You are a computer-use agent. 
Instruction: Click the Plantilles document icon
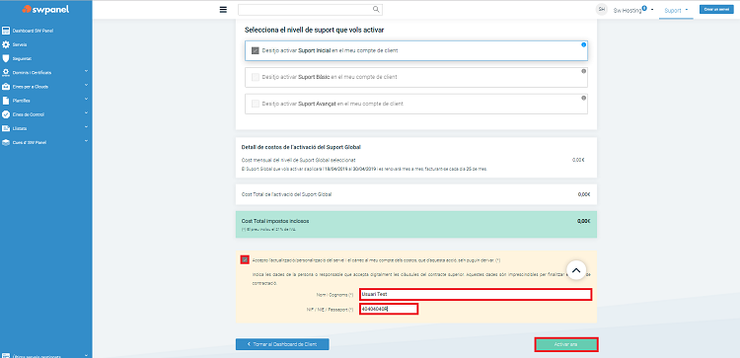(6, 101)
